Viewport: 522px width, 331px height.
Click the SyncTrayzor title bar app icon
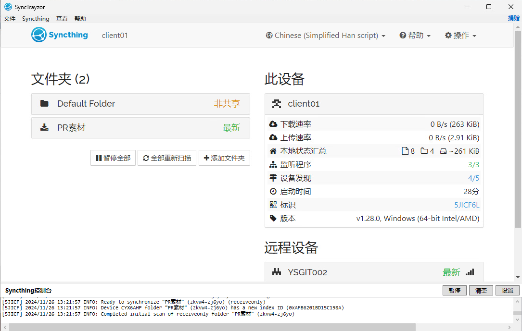click(8, 7)
